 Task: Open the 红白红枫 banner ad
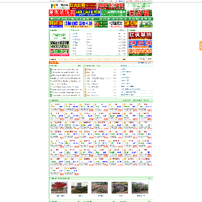pos(83,6)
